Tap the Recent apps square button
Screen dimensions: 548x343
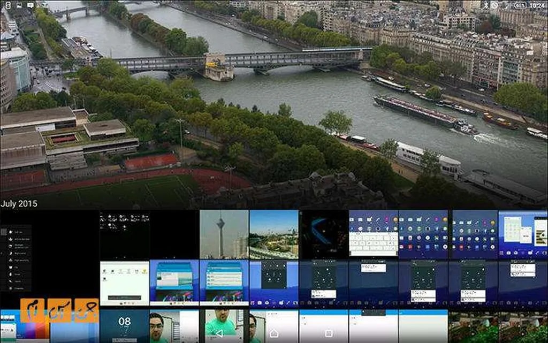click(329, 333)
